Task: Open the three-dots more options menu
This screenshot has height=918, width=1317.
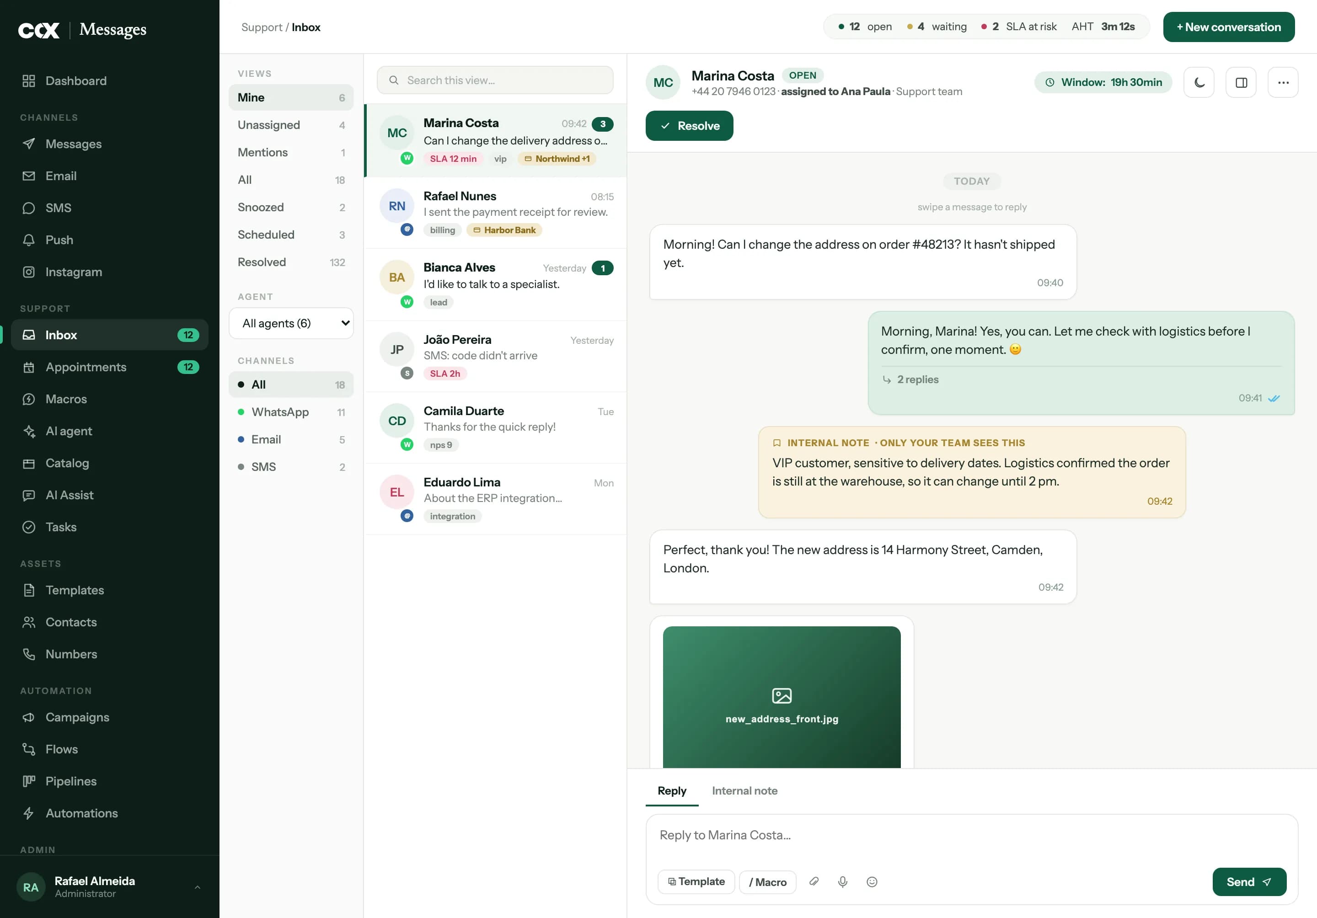Action: click(1283, 83)
